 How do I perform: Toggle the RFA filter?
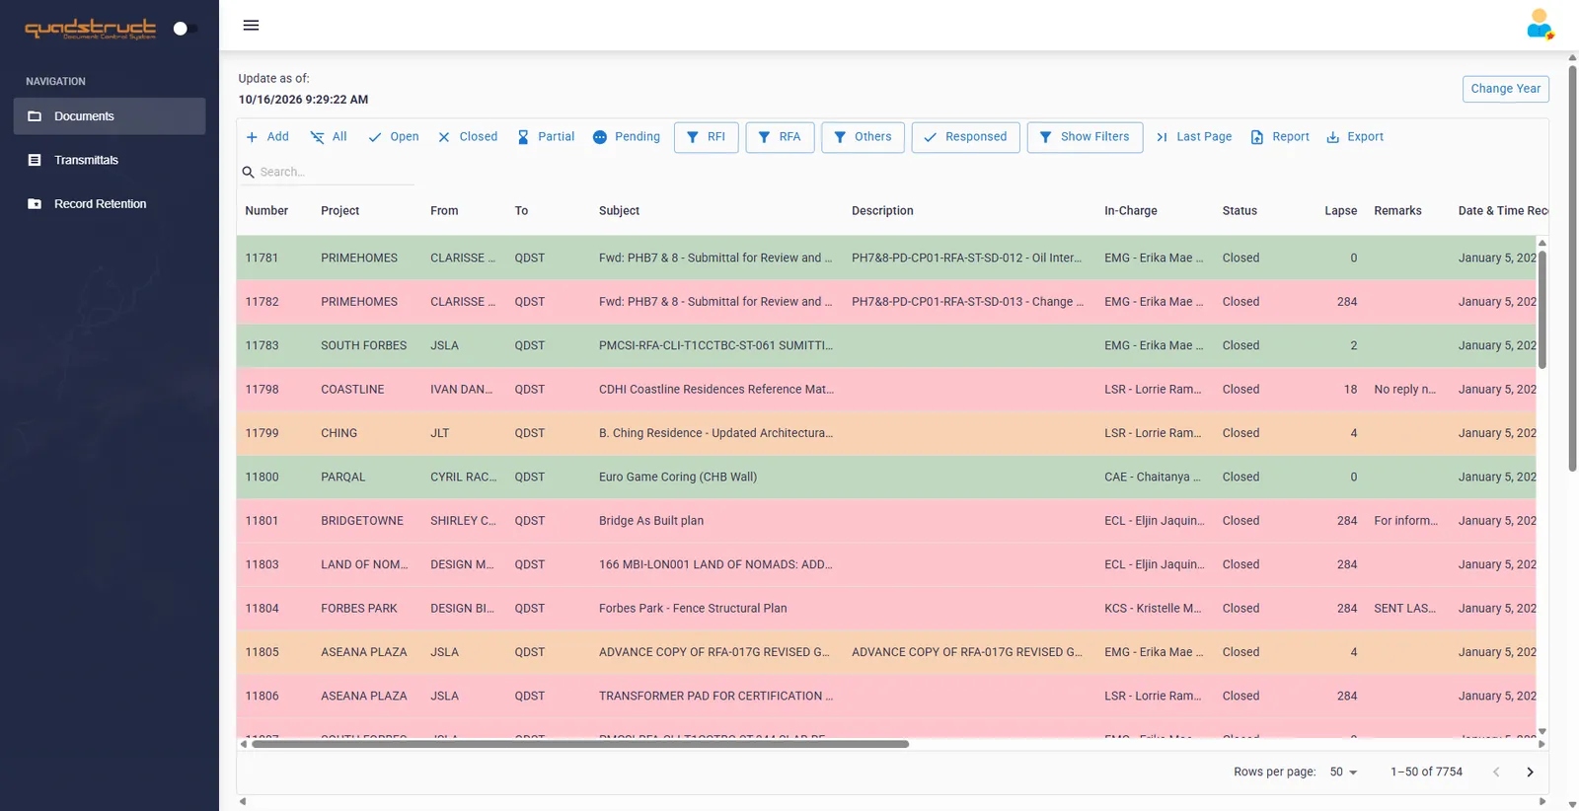click(780, 137)
